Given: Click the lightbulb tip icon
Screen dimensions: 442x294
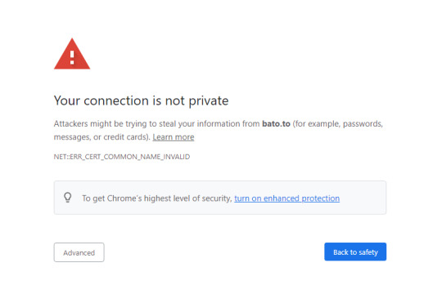Looking at the screenshot, I should coord(68,198).
